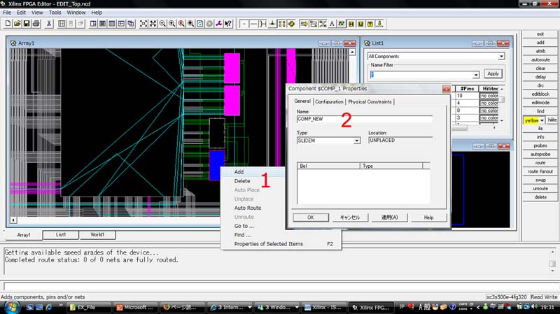Open the Window menu
This screenshot has width=560, height=314.
click(x=76, y=13)
